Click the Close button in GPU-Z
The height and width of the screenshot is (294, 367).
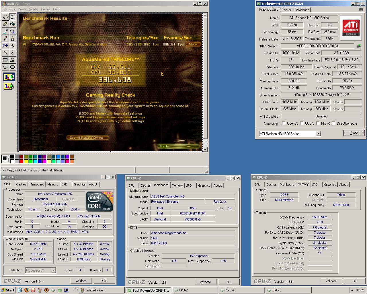click(x=354, y=133)
